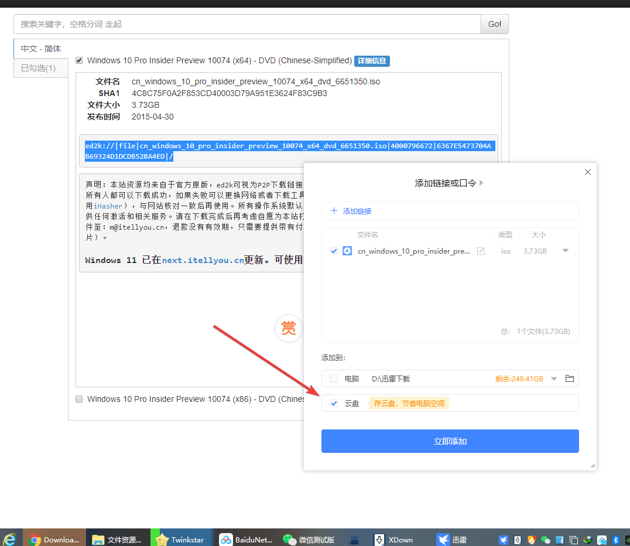Viewport: 630px width, 546px height.
Task: Click the Thunder bird tray icon
Action: tap(504, 540)
